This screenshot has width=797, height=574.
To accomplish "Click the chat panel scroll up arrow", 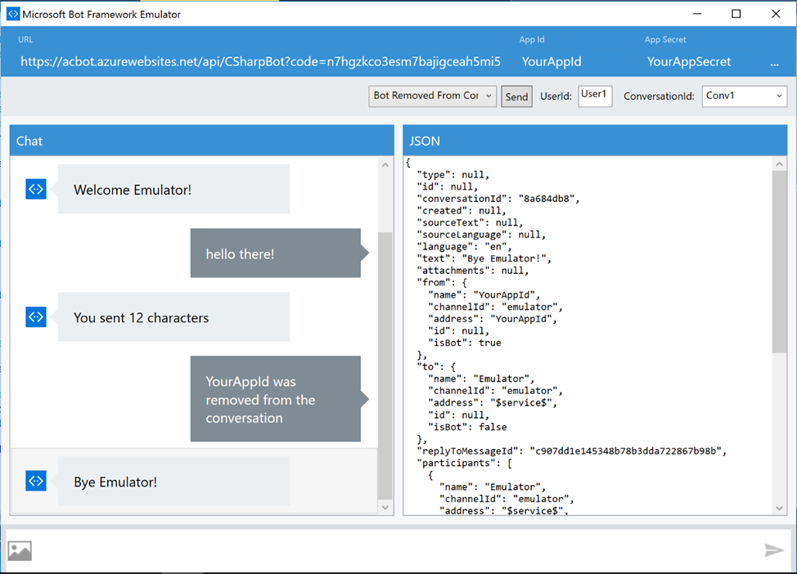I will coord(385,164).
